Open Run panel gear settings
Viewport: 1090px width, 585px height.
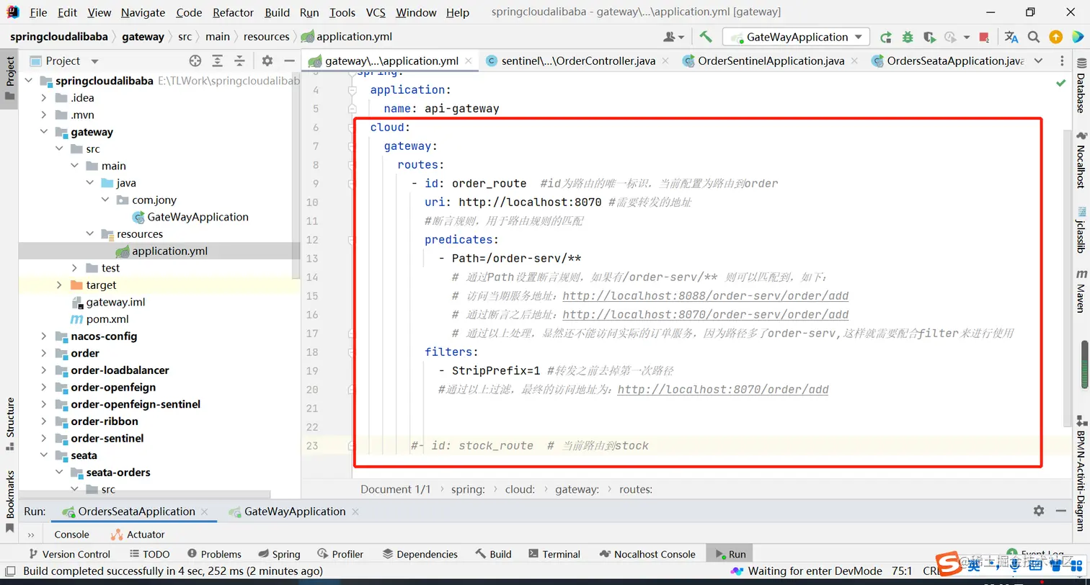point(1038,511)
